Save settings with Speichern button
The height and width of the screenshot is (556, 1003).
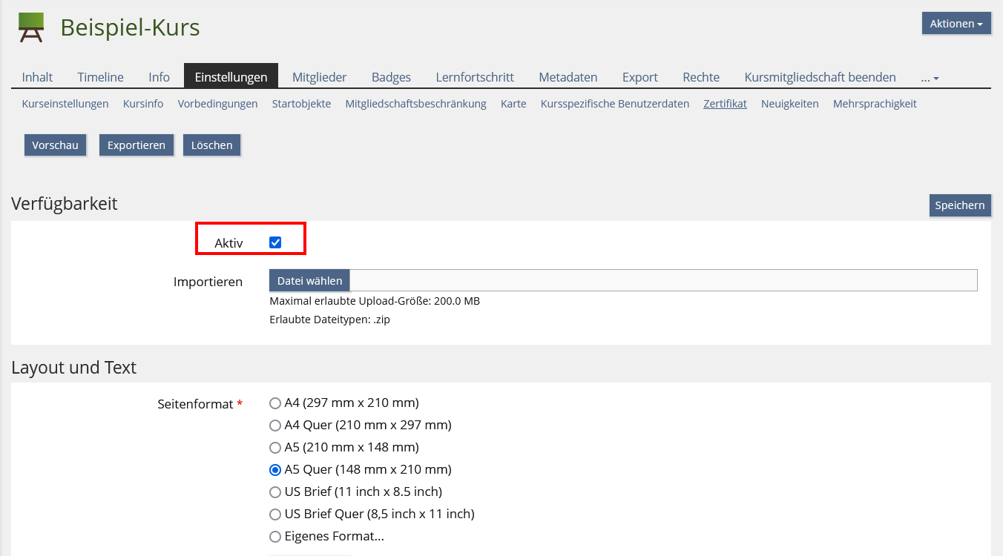tap(959, 205)
